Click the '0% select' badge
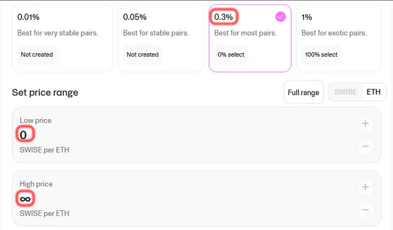Image resolution: width=393 pixels, height=230 pixels. click(231, 54)
